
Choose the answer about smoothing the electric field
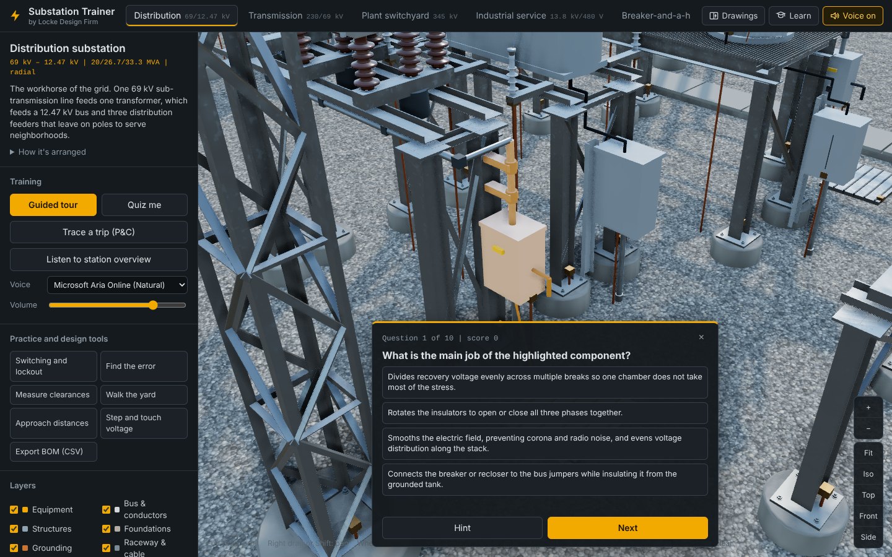click(545, 443)
